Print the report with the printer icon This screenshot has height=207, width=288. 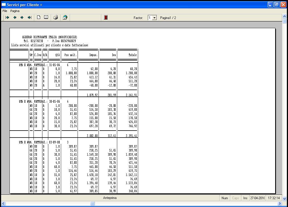coord(56,18)
